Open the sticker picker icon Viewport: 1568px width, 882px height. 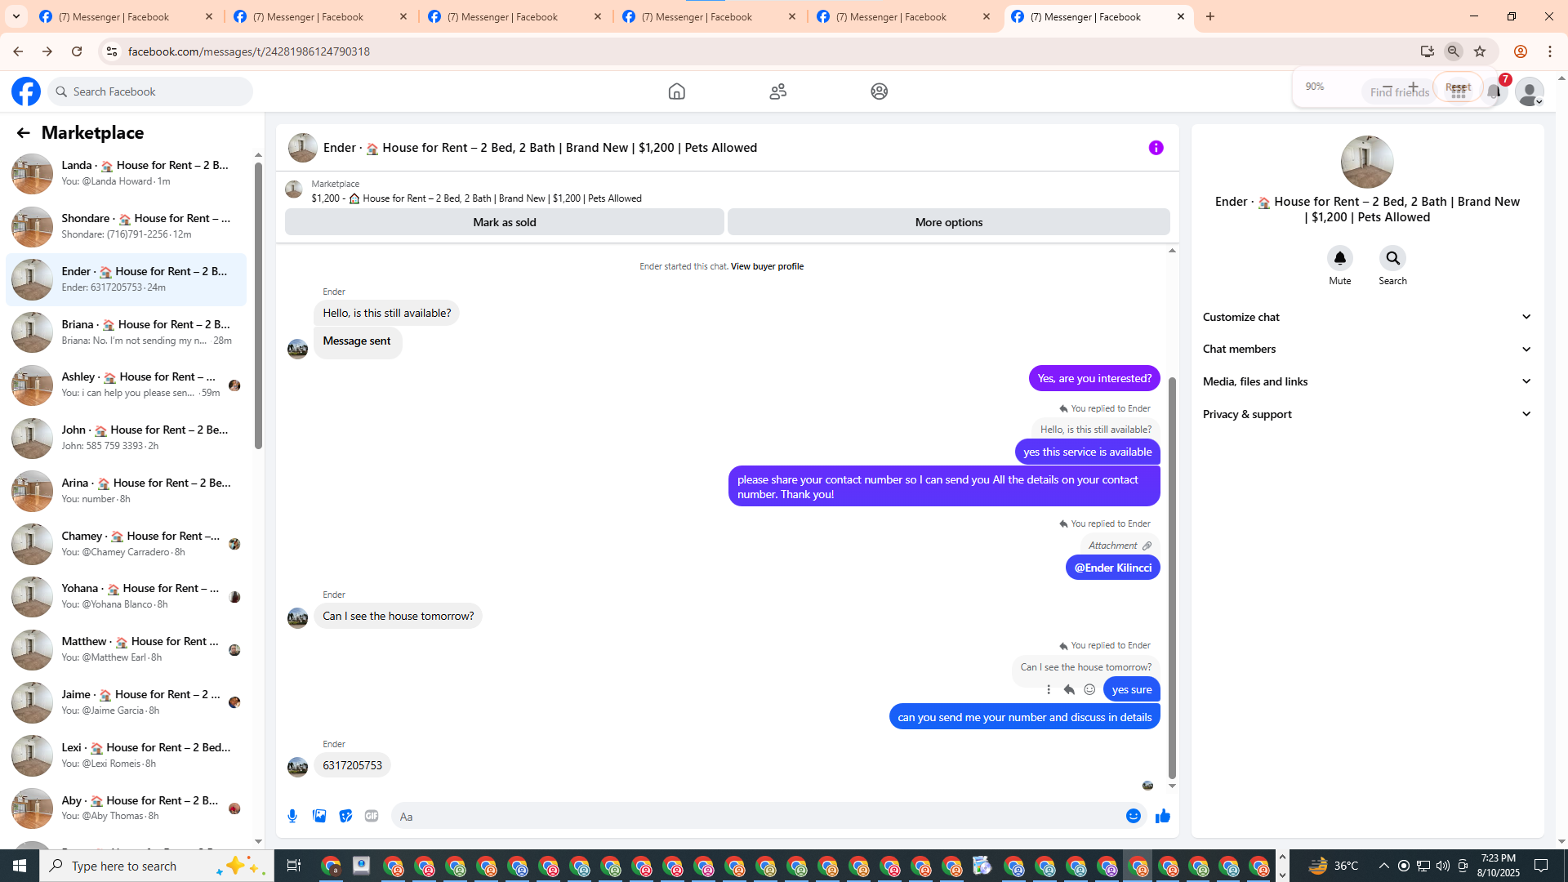(345, 816)
